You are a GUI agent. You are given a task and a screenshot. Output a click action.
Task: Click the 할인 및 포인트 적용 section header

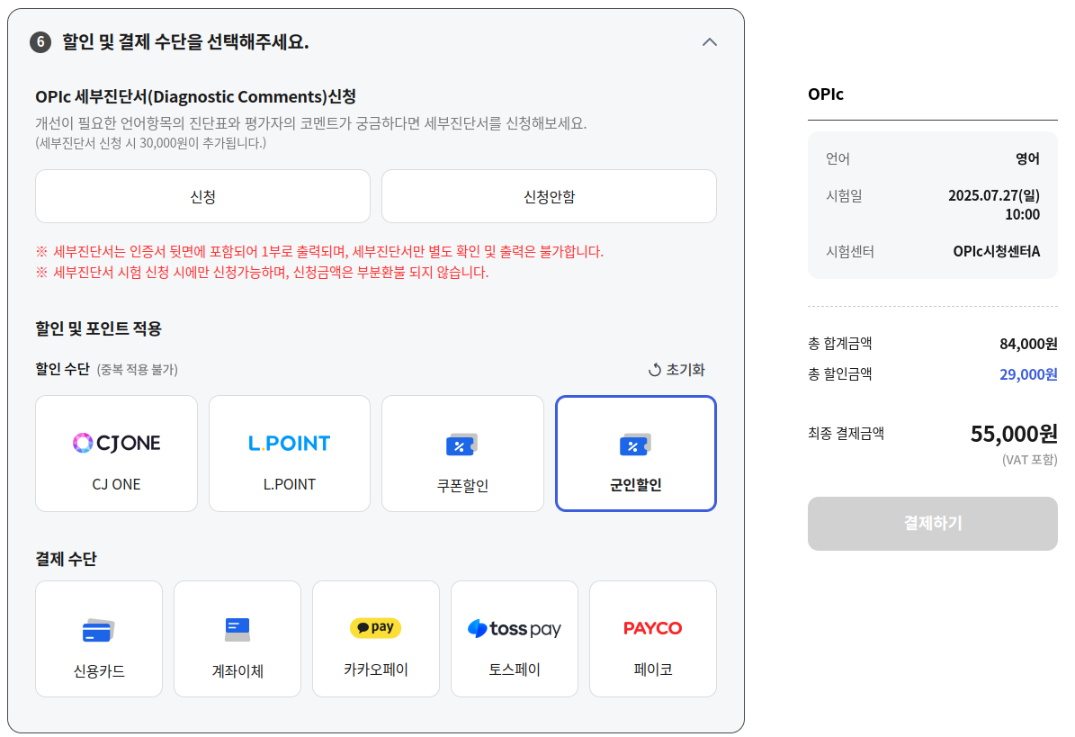pos(99,326)
